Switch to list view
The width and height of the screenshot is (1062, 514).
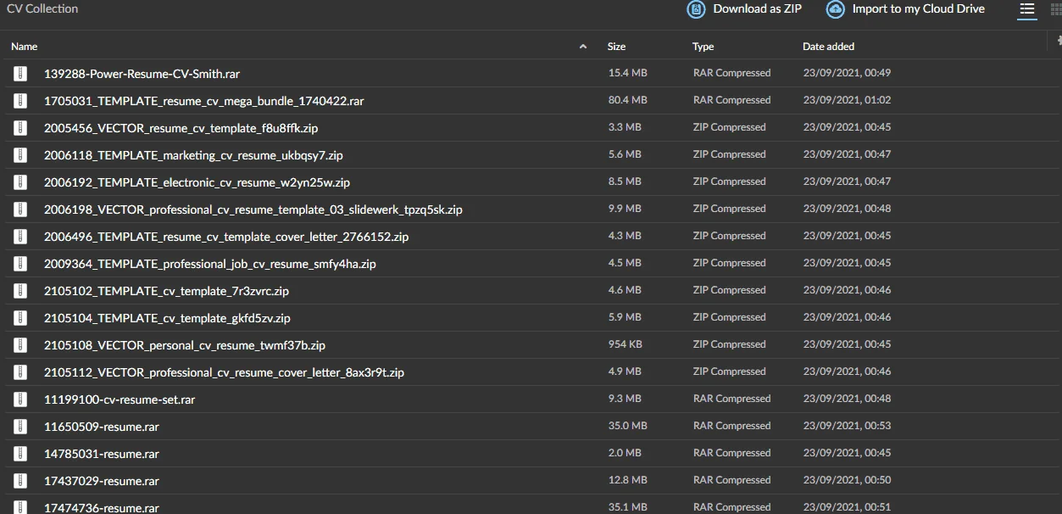coord(1027,9)
